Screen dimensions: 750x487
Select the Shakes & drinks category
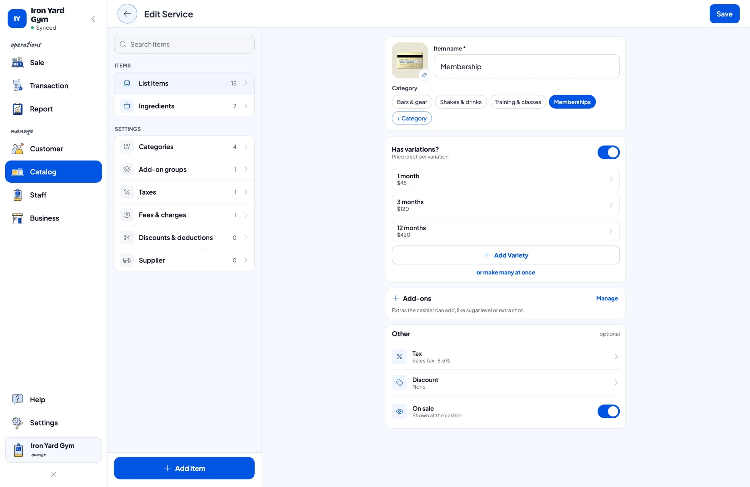pyautogui.click(x=460, y=102)
